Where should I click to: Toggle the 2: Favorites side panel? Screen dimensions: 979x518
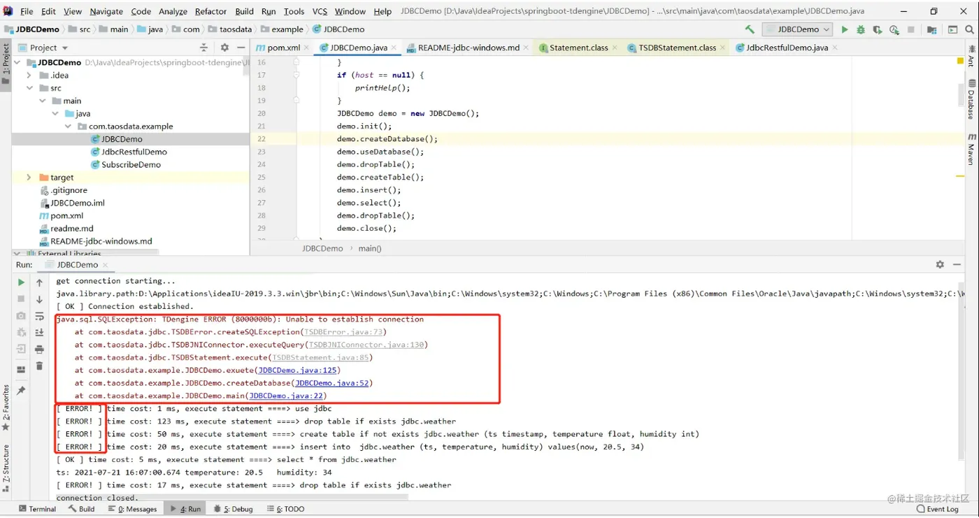coord(6,408)
